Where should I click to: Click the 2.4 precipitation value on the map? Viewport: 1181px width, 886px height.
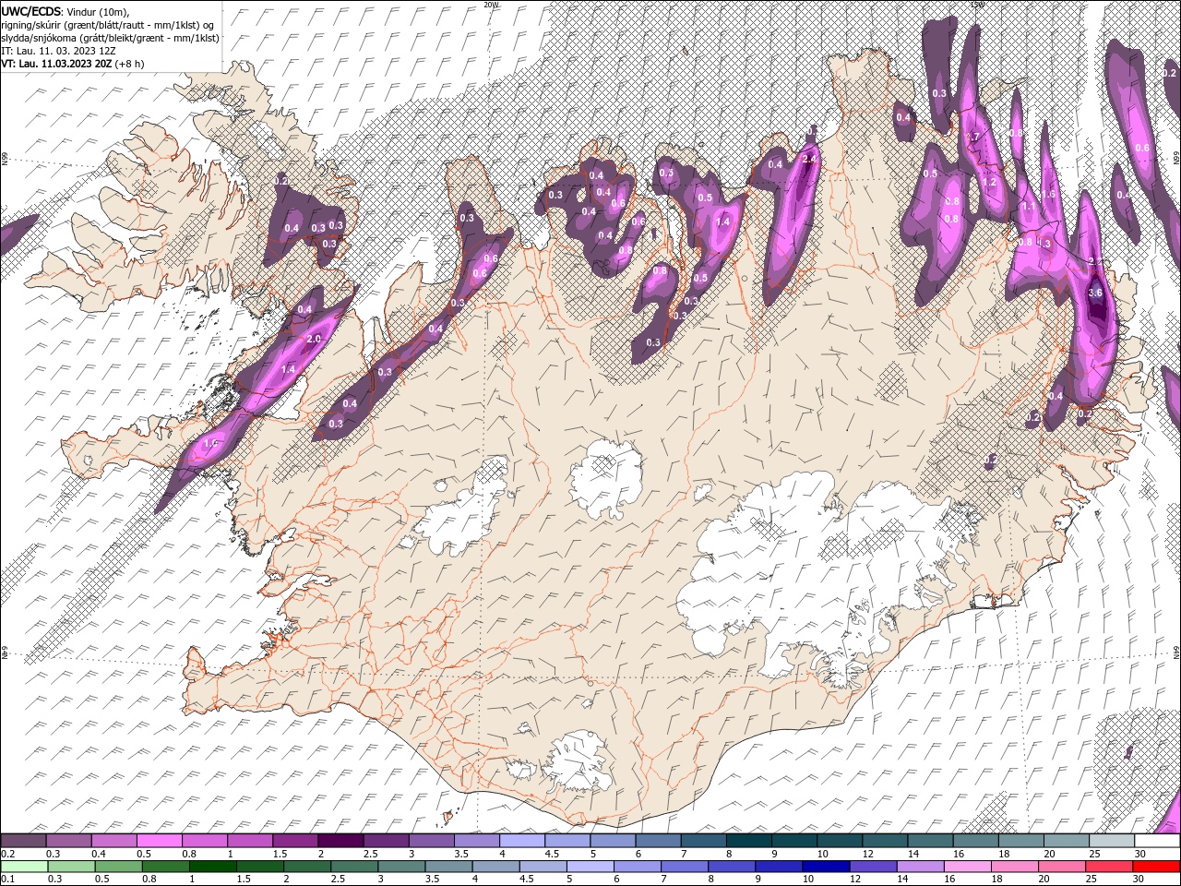tap(809, 159)
